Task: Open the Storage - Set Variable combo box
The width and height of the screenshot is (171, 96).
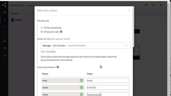Action: pyautogui.click(x=85, y=46)
